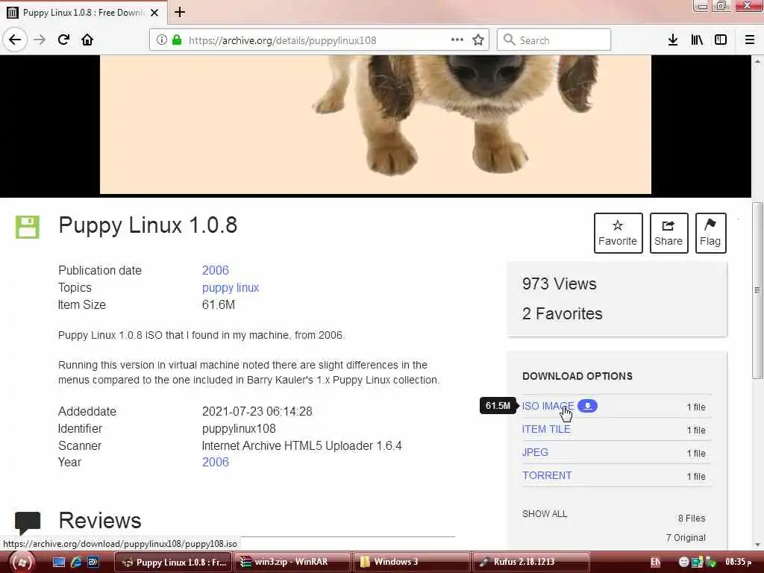Click the Reviews section heading
Viewport: 764px width, 573px height.
100,520
